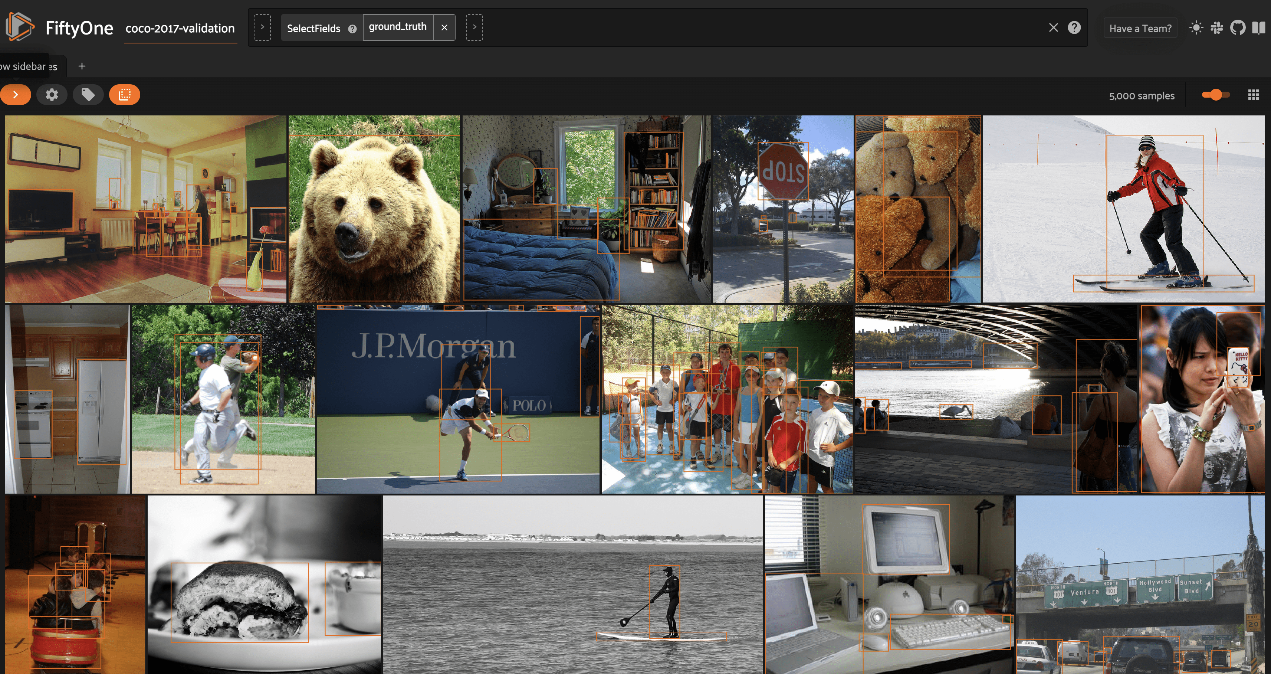The height and width of the screenshot is (674, 1271).
Task: Toggle light/dark theme sun icon
Action: (x=1196, y=28)
